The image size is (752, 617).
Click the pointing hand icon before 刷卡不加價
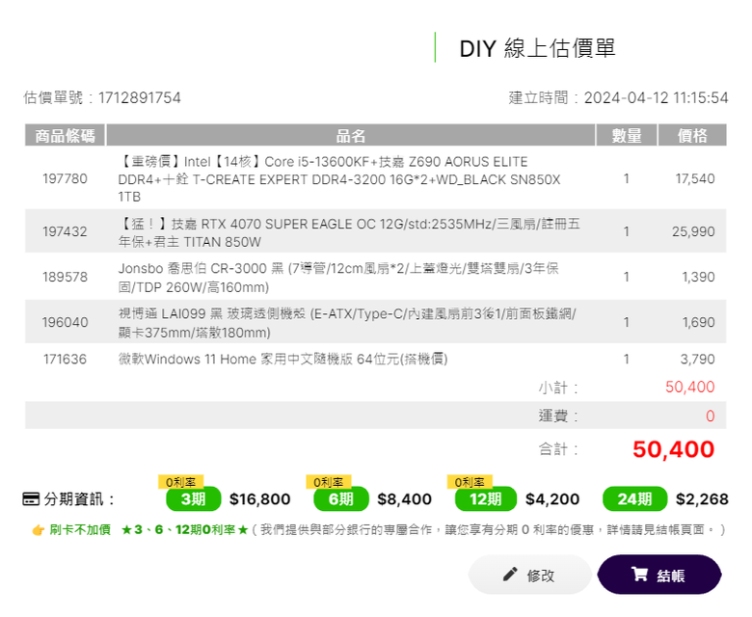[39, 530]
